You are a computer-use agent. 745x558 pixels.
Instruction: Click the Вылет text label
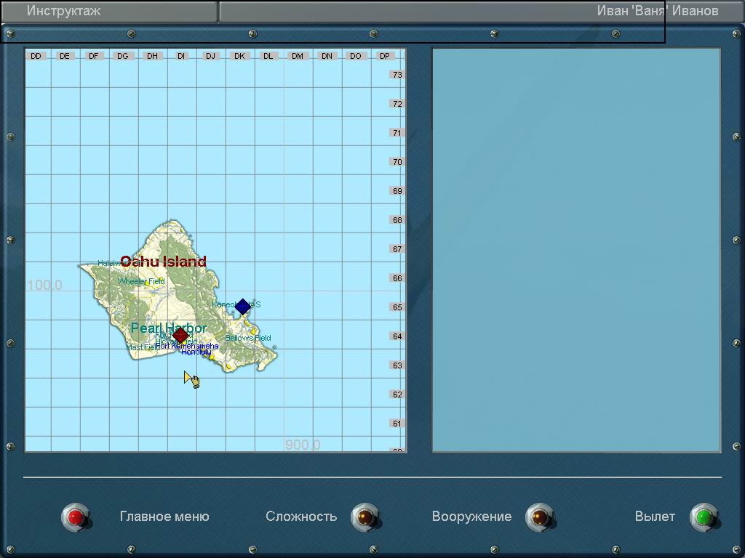pyautogui.click(x=655, y=517)
